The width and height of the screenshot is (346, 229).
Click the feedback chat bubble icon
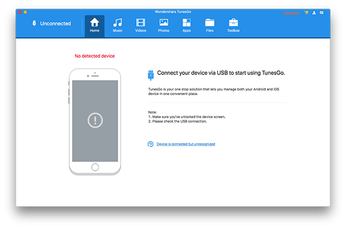322,13
